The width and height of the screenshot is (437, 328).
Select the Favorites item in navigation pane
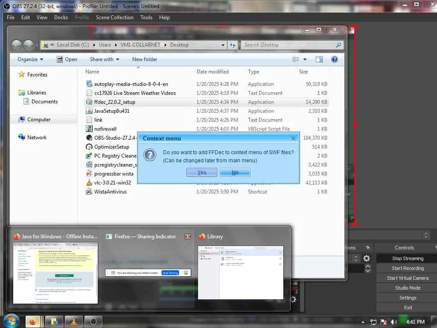tap(33, 74)
